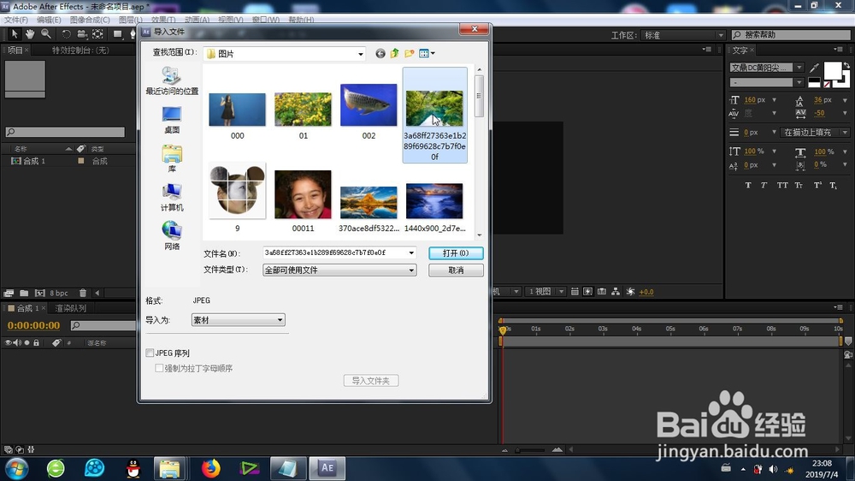Open the 在描边上填充 stroke option dropdown
Viewport: 855px width, 481px height.
coord(815,132)
